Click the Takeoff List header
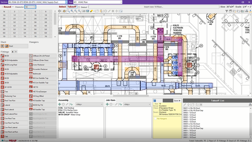Image resolution: width=252 pixels, height=142 pixels. point(217,101)
